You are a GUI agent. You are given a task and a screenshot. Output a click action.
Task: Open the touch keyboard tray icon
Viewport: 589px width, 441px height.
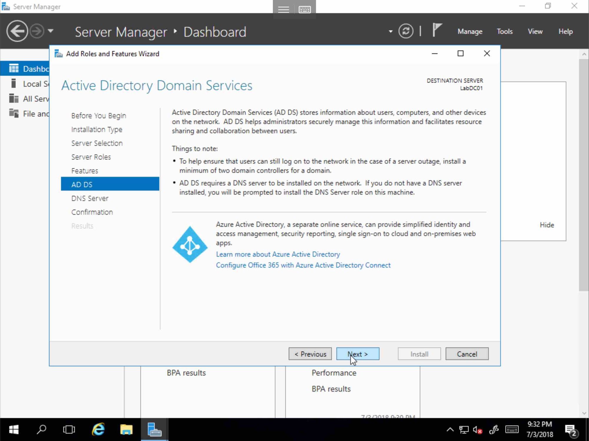tap(512, 430)
